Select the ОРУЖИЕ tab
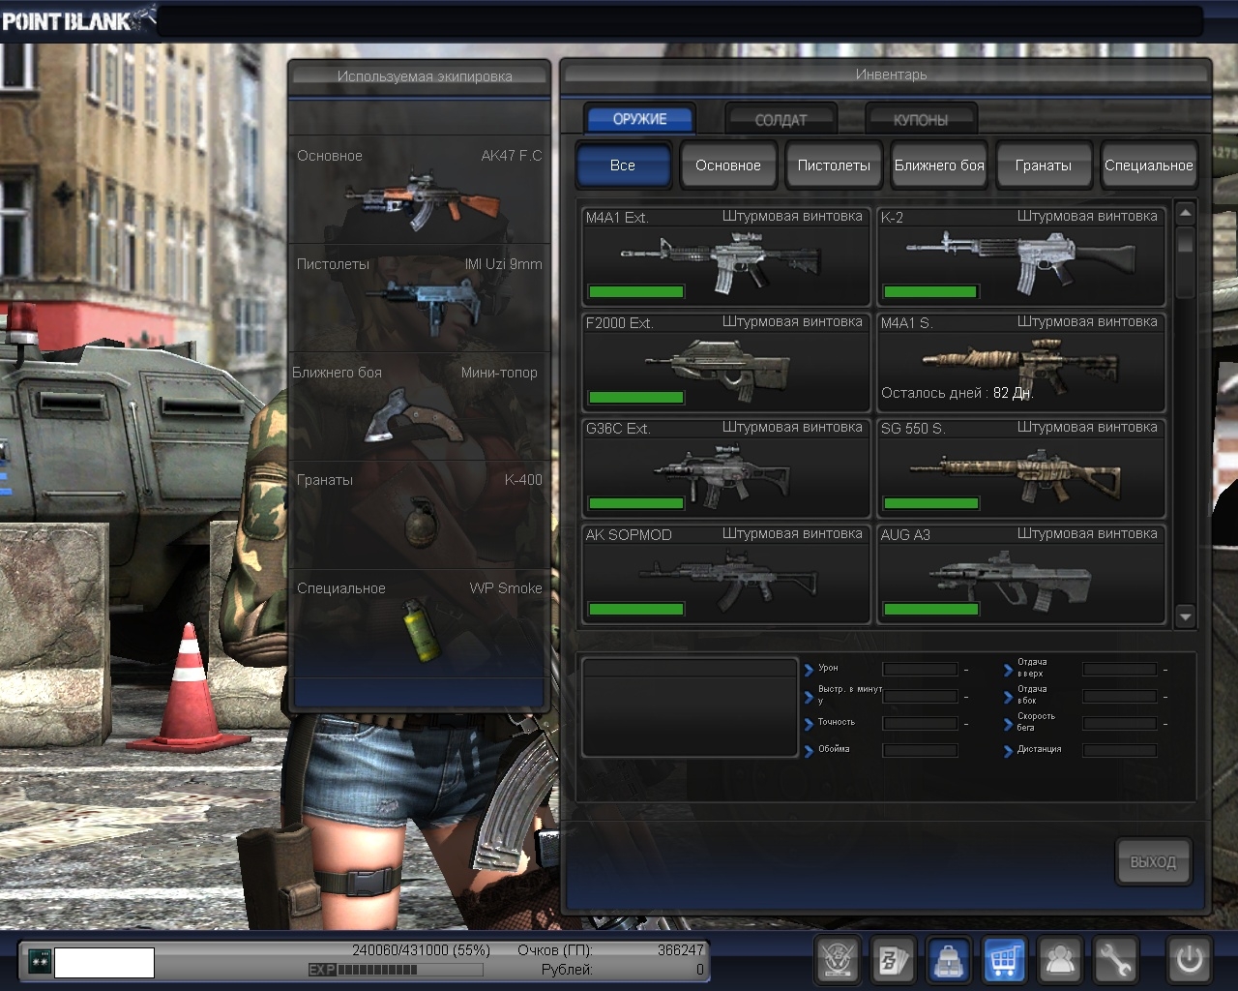 (639, 119)
